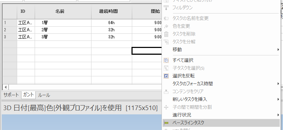Screen dimensions: 283x130
Task: Click the Fill Down icon in context menu
Action: coord(166,8)
